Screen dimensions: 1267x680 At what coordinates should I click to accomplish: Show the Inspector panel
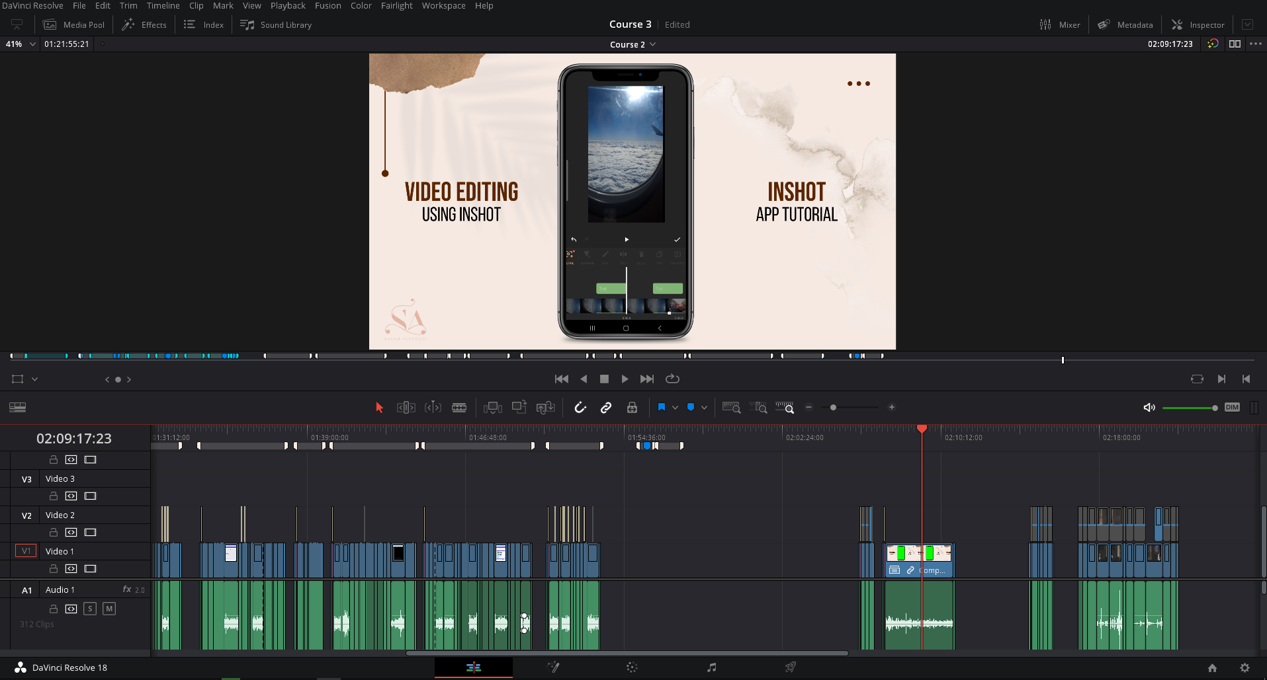1198,24
